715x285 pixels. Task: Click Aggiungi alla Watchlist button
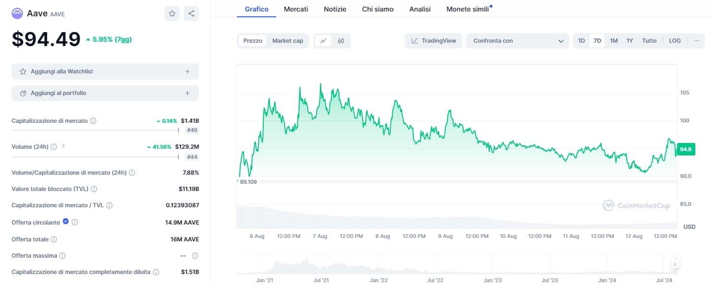click(x=105, y=71)
